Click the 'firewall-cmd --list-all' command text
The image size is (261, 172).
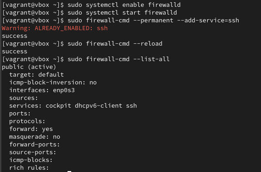coord(128,59)
